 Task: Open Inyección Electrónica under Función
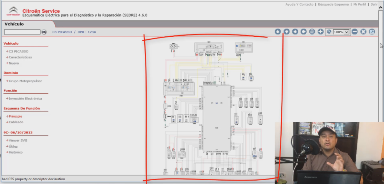click(25, 99)
